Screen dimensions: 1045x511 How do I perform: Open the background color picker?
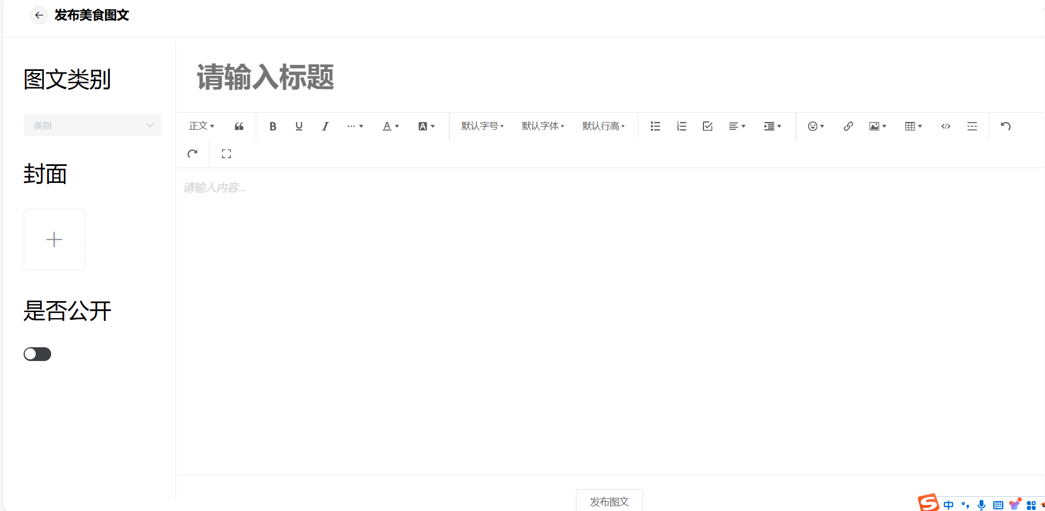point(427,126)
